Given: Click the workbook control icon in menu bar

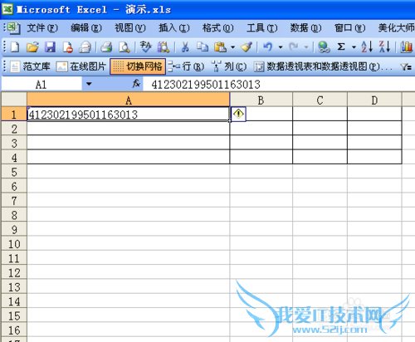Looking at the screenshot, I should point(13,28).
